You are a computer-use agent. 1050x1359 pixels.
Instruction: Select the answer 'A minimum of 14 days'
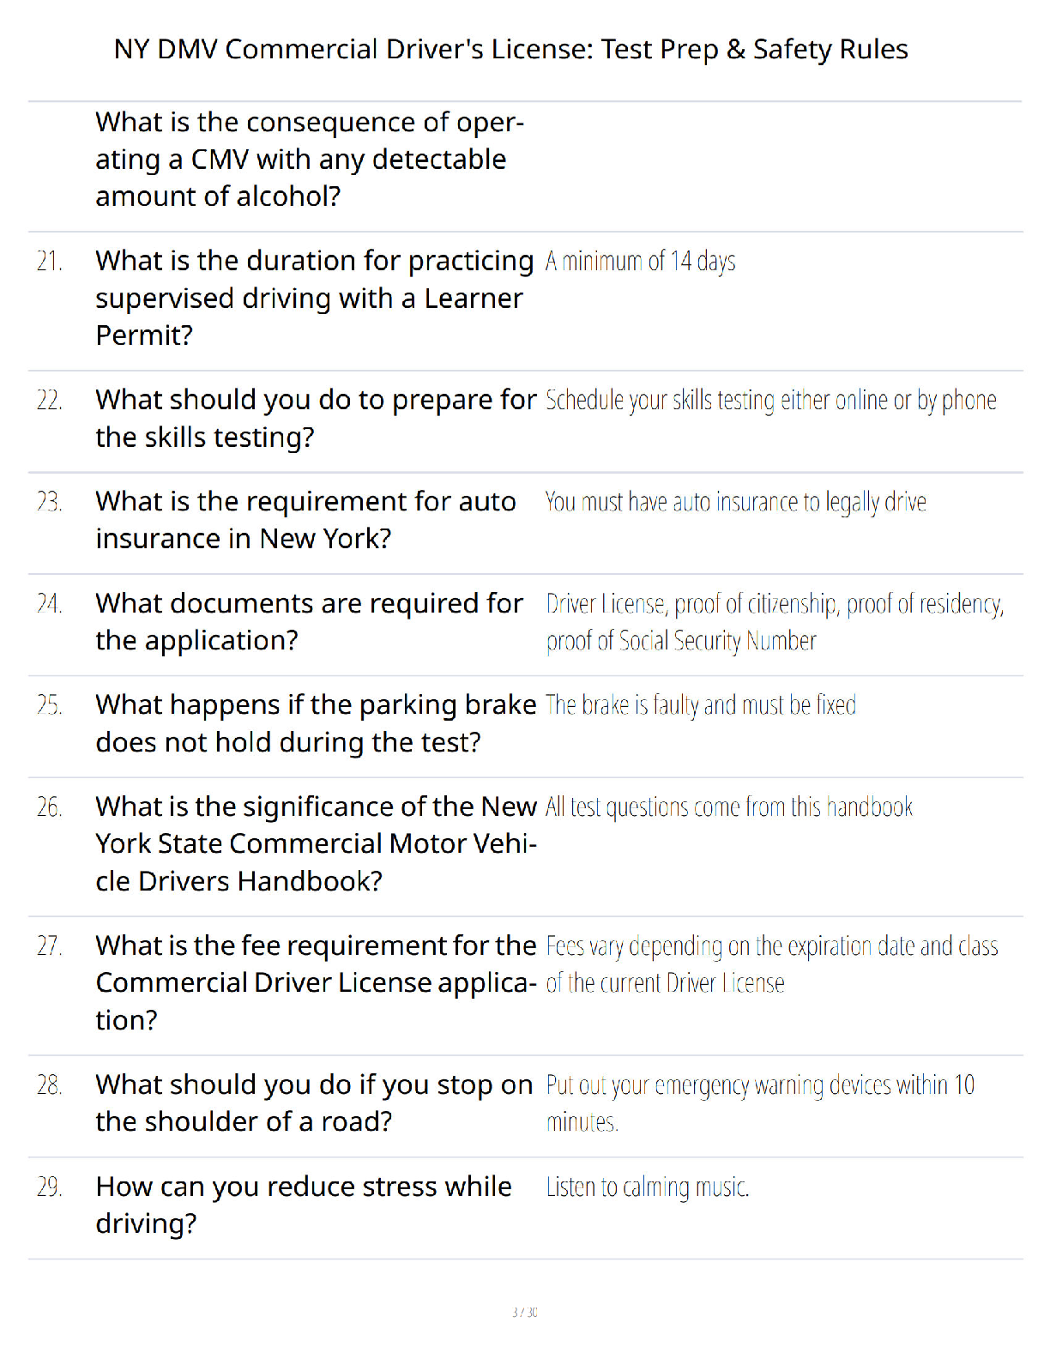[641, 261]
